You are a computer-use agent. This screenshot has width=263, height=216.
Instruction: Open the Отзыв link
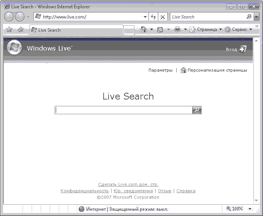point(165,191)
